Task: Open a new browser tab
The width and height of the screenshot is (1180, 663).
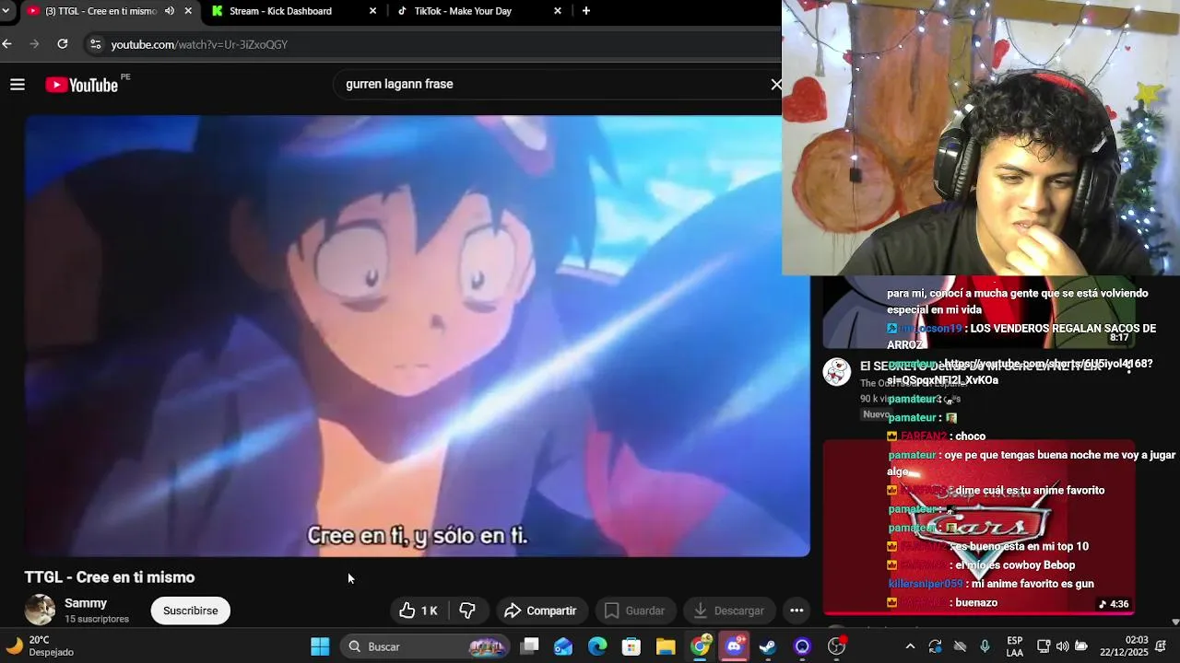Action: coord(585,11)
